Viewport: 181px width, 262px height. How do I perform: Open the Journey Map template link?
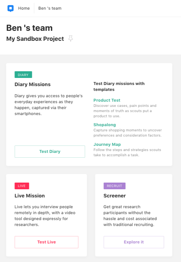tap(107, 144)
